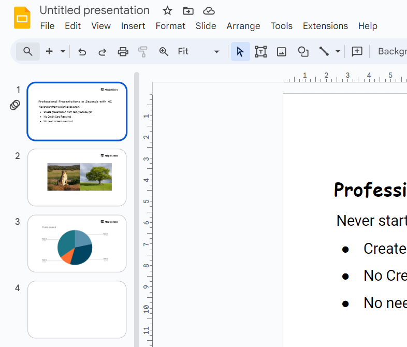Activate the select arrow cursor tool
Screen dimensions: 407x347
tap(240, 51)
